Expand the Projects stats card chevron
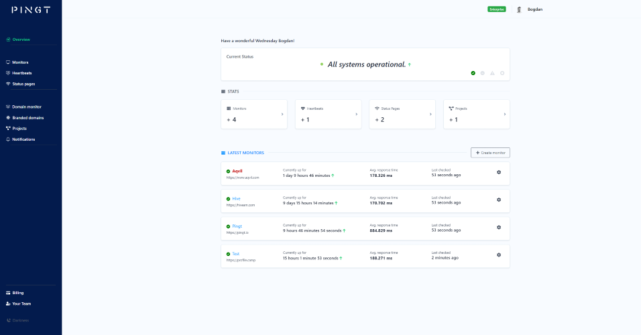The image size is (641, 335). point(504,115)
